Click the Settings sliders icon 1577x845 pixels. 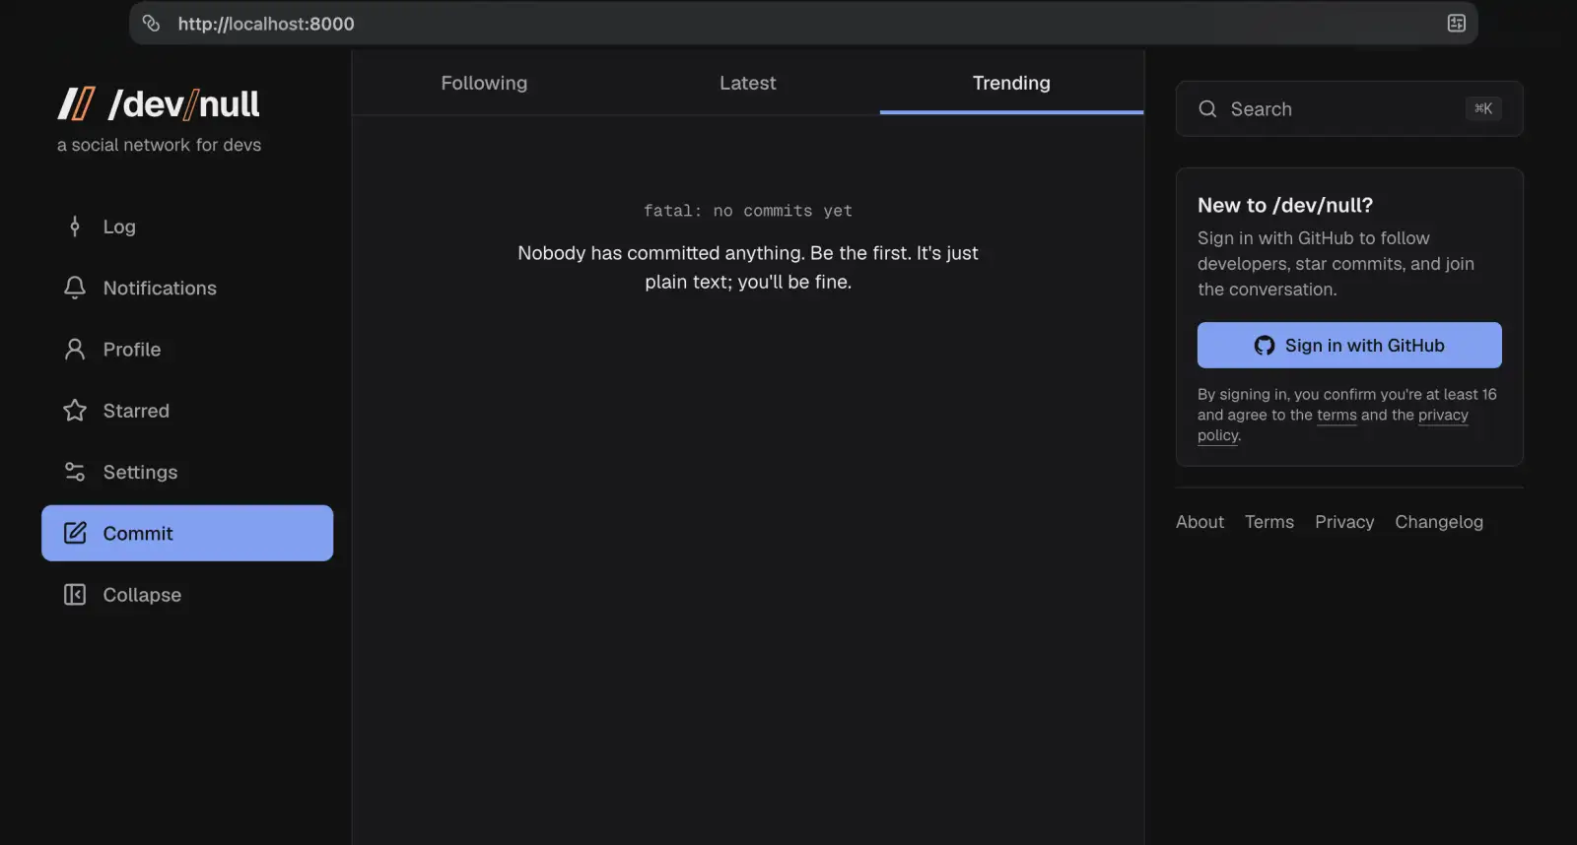75,472
